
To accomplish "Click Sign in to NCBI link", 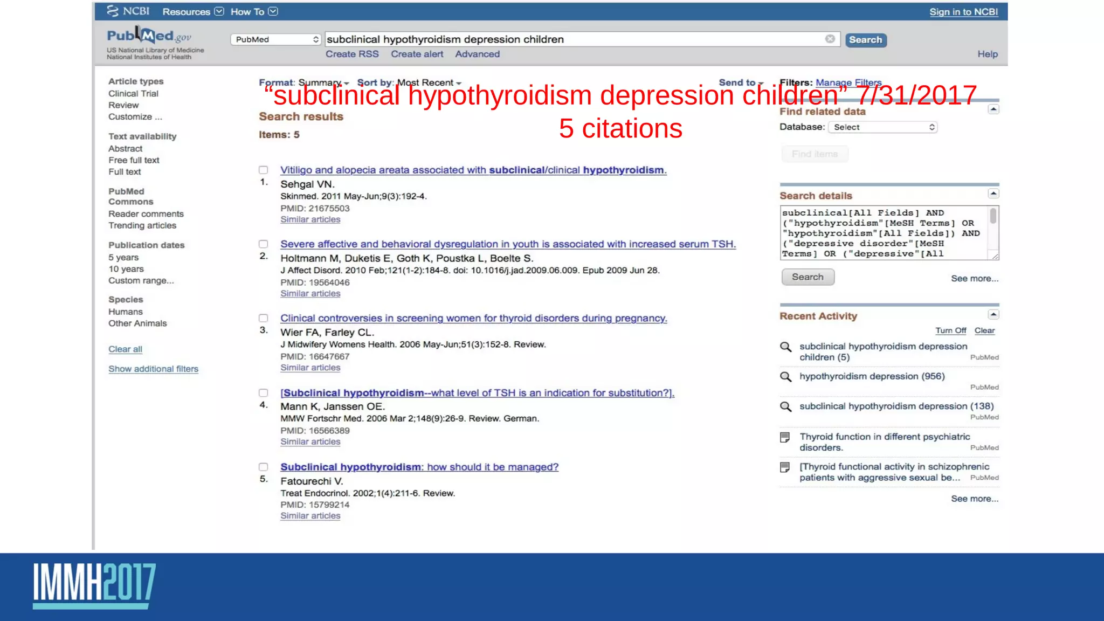I will click(963, 12).
